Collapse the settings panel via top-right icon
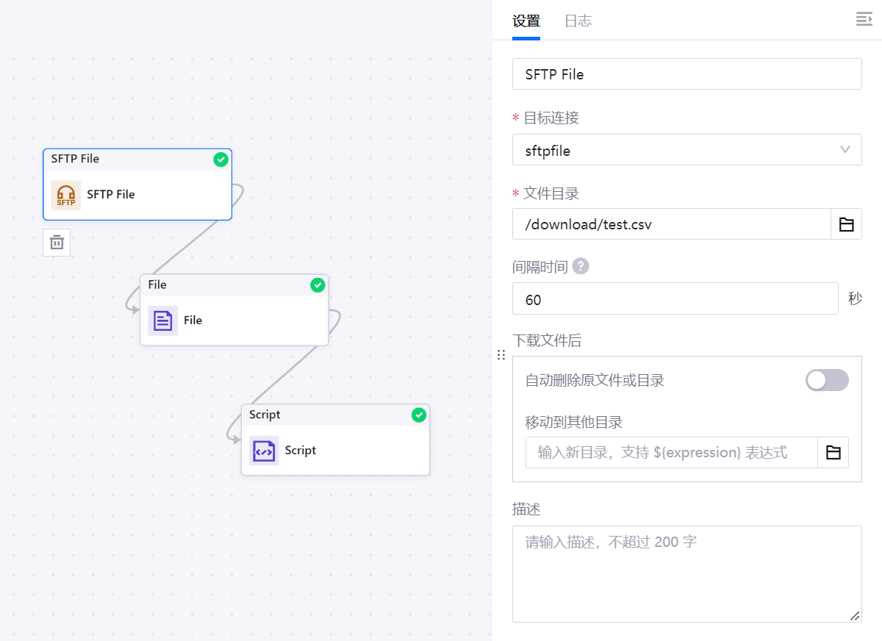 864,20
